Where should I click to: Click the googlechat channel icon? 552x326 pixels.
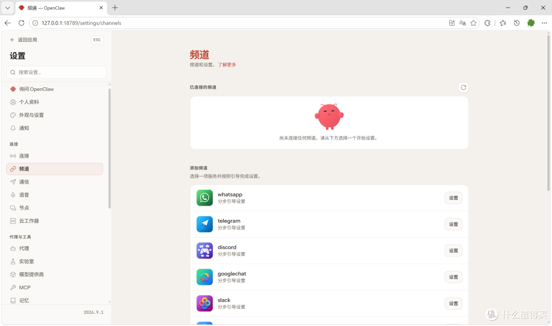(x=204, y=277)
